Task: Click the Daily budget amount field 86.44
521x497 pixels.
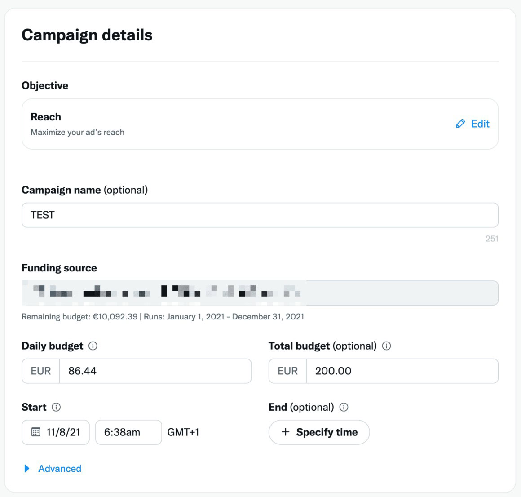Action: tap(155, 371)
